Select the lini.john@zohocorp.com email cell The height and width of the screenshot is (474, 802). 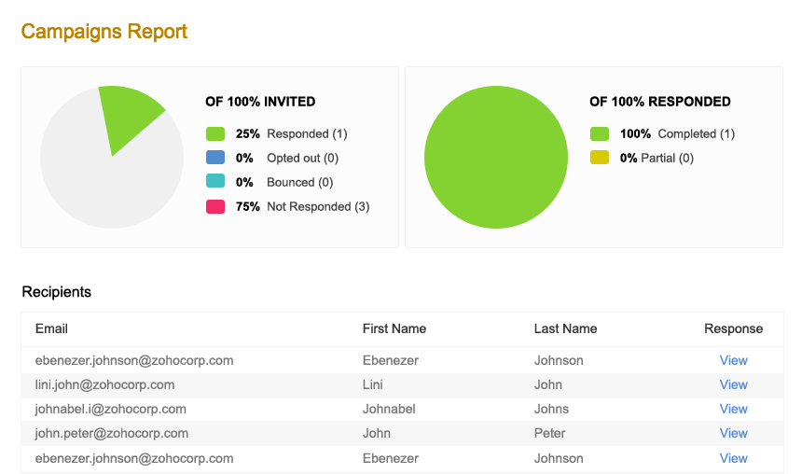click(x=104, y=384)
